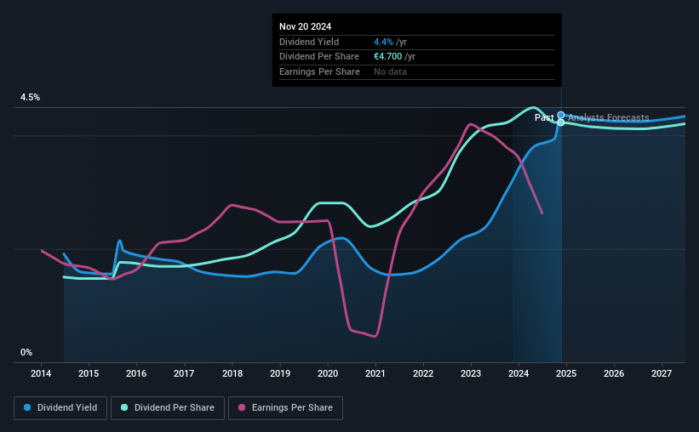699x432 pixels.
Task: Click the 2025 x-axis label
Action: 566,373
